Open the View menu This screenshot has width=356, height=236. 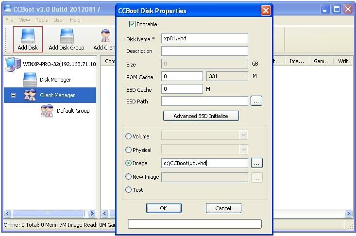[x=24, y=20]
